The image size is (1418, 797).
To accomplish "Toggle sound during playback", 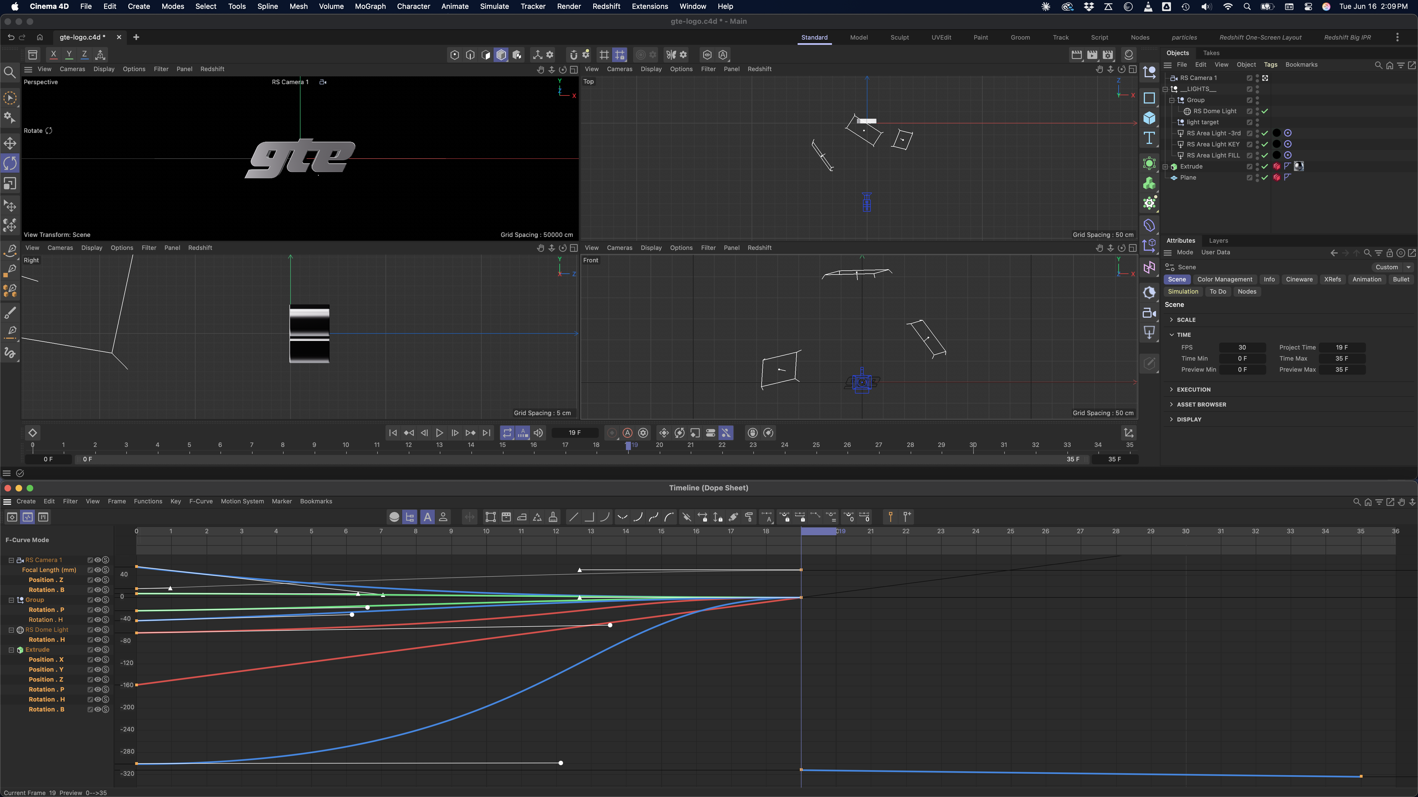I will click(538, 433).
